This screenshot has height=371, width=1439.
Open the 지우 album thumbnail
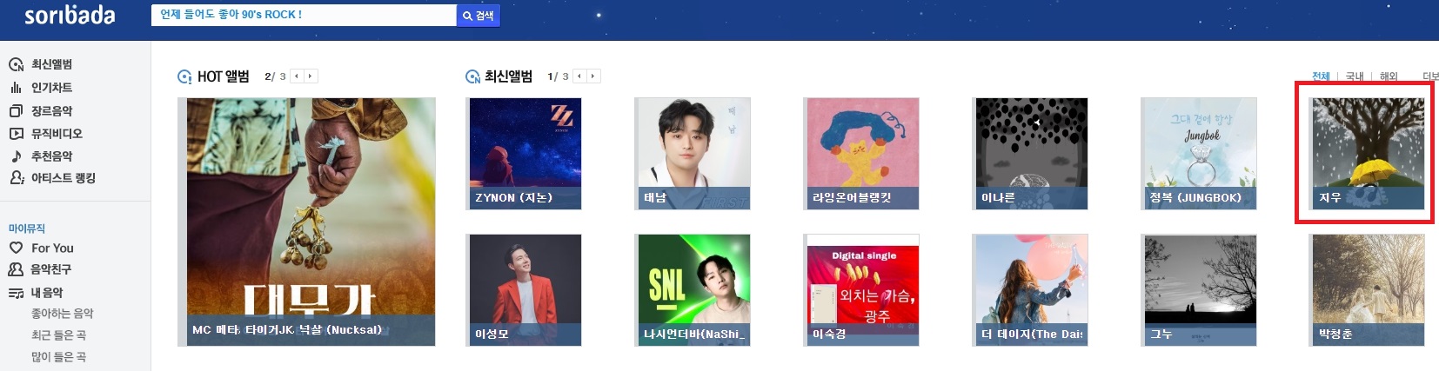pyautogui.click(x=1369, y=154)
